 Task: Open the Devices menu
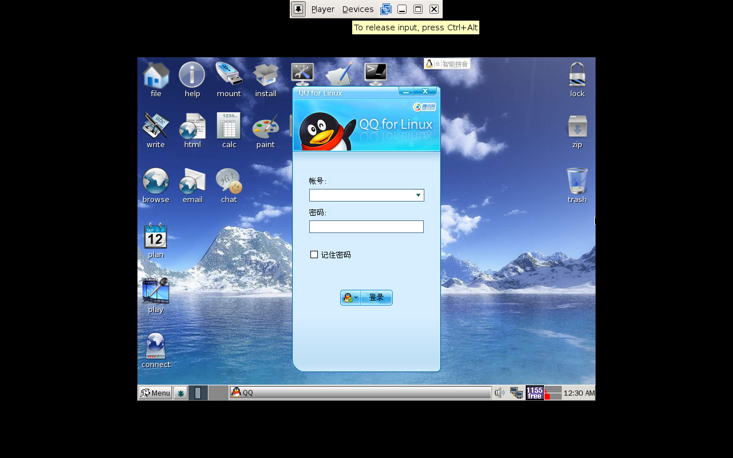tap(358, 9)
